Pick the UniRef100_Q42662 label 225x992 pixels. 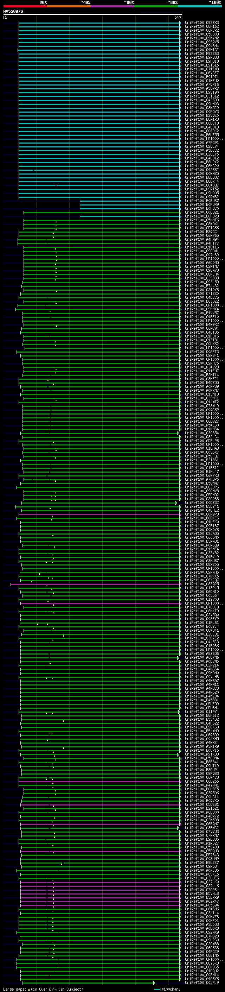tap(202, 170)
